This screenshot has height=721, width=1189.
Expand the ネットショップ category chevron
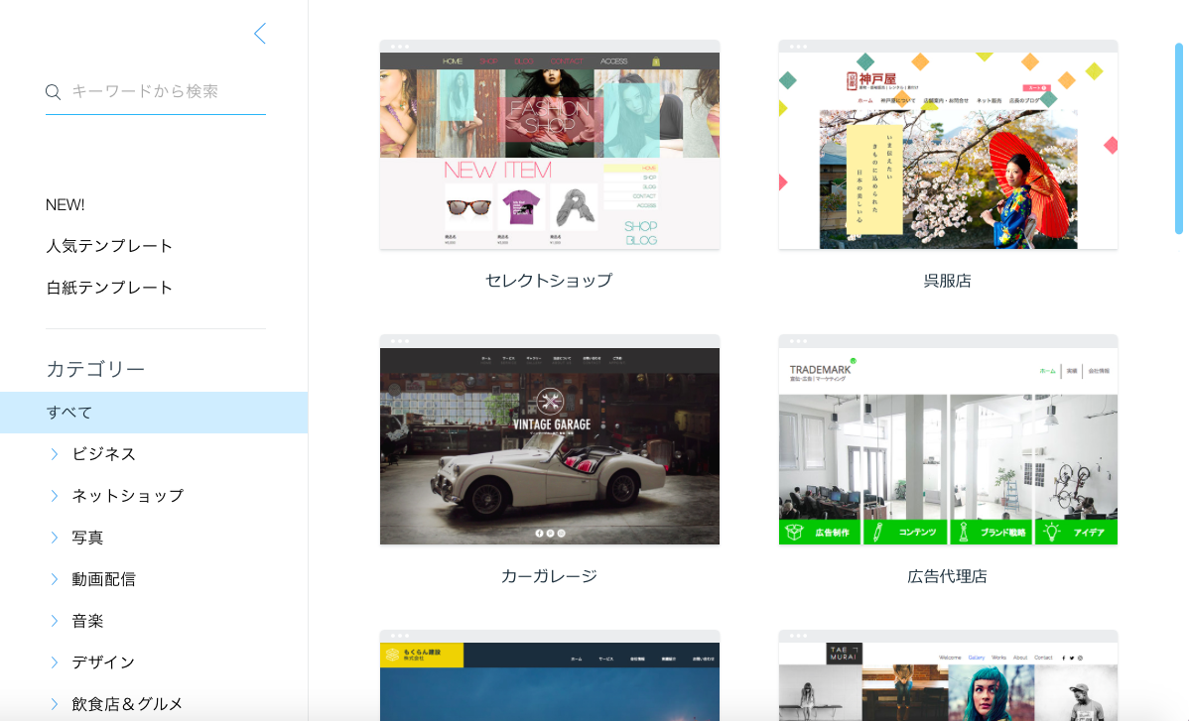pyautogui.click(x=55, y=496)
